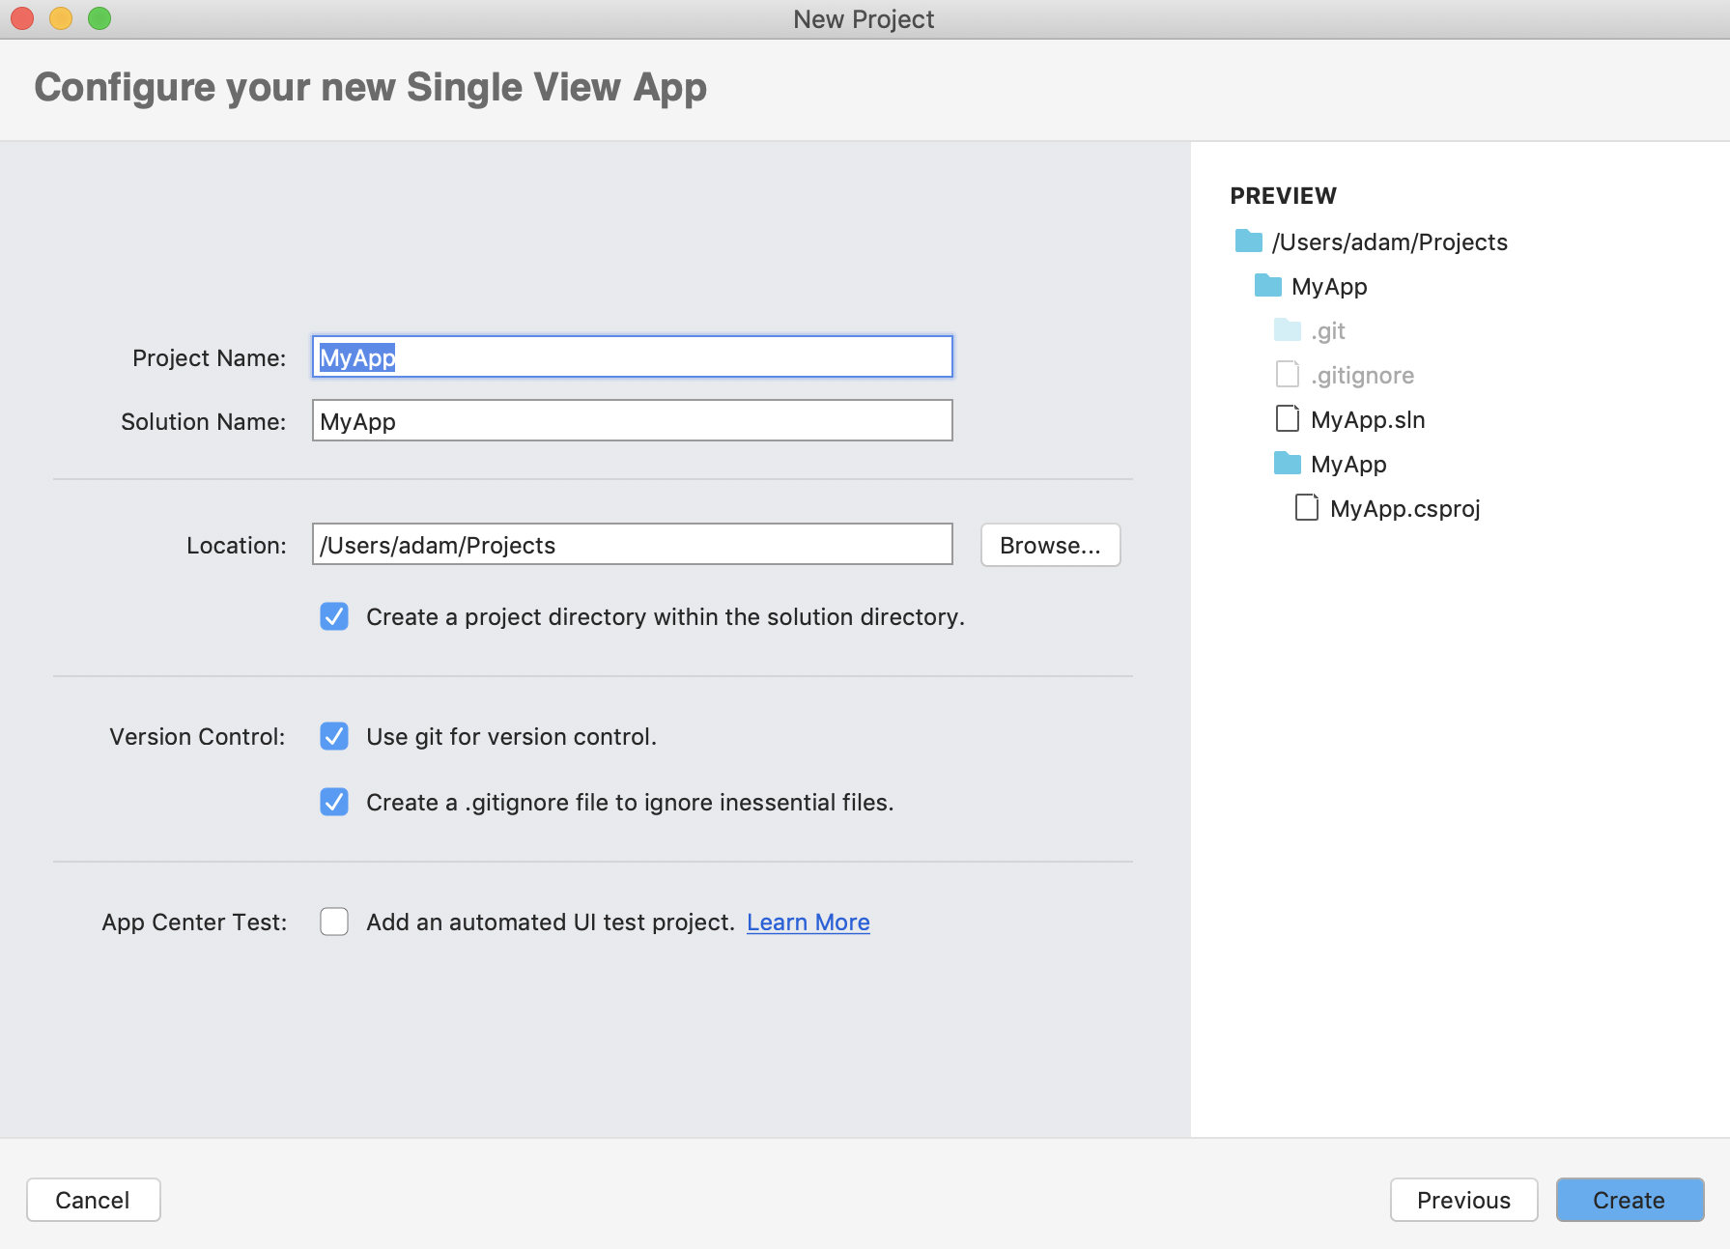This screenshot has height=1249, width=1730.
Task: Select MyApp.sln in the preview tree
Action: pos(1368,419)
